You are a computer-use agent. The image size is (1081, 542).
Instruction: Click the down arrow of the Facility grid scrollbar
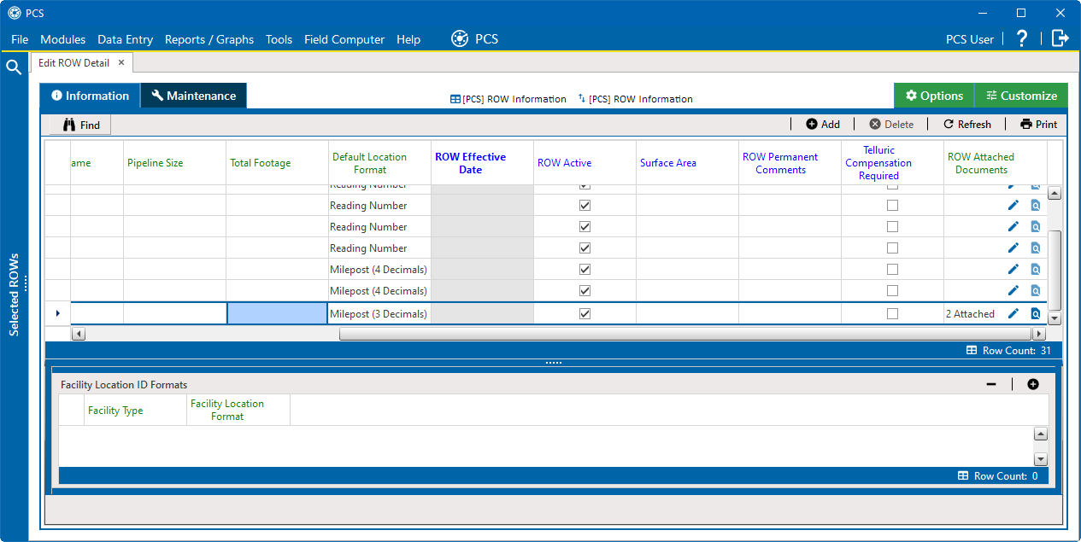(x=1040, y=459)
